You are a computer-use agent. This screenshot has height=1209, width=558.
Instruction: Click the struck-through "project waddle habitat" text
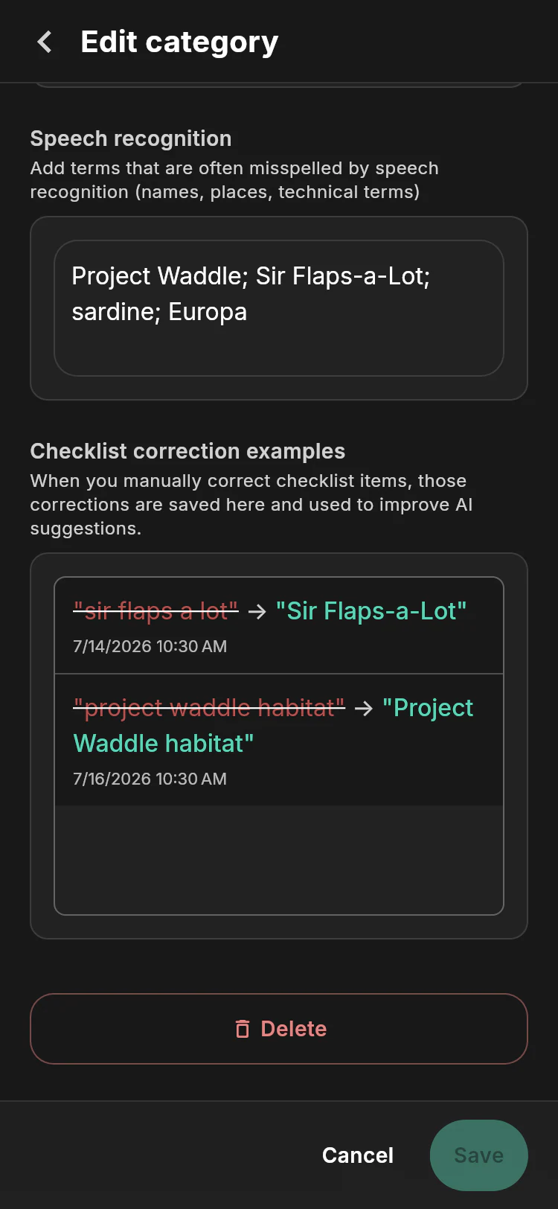tap(209, 707)
